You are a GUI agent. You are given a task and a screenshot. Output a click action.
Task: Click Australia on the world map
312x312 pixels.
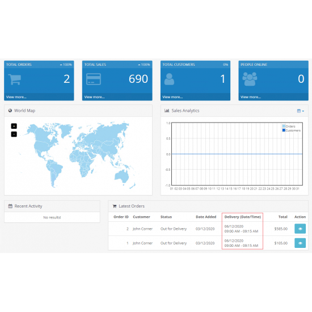[x=122, y=176]
